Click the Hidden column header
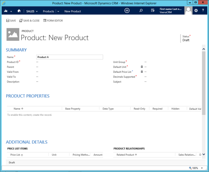 coord(175,109)
